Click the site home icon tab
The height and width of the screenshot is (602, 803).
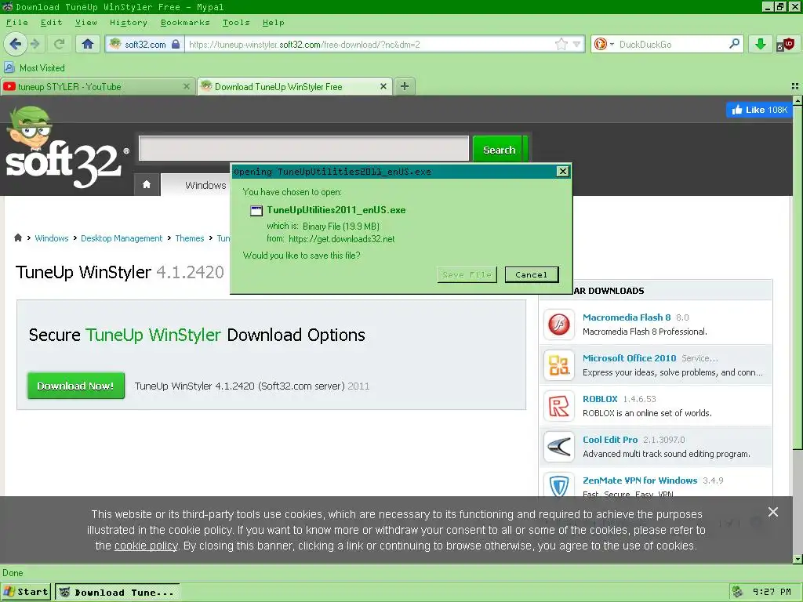coord(147,184)
